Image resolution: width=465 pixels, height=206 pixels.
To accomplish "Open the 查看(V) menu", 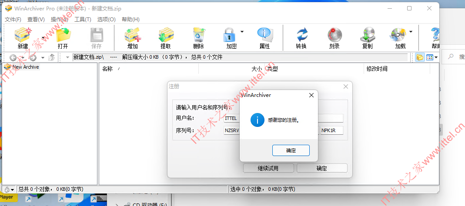I will (36, 19).
